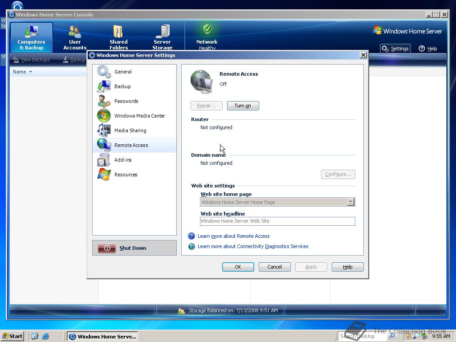This screenshot has width=456, height=342.
Task: Click the Passwords user-key icon
Action: pyautogui.click(x=104, y=101)
